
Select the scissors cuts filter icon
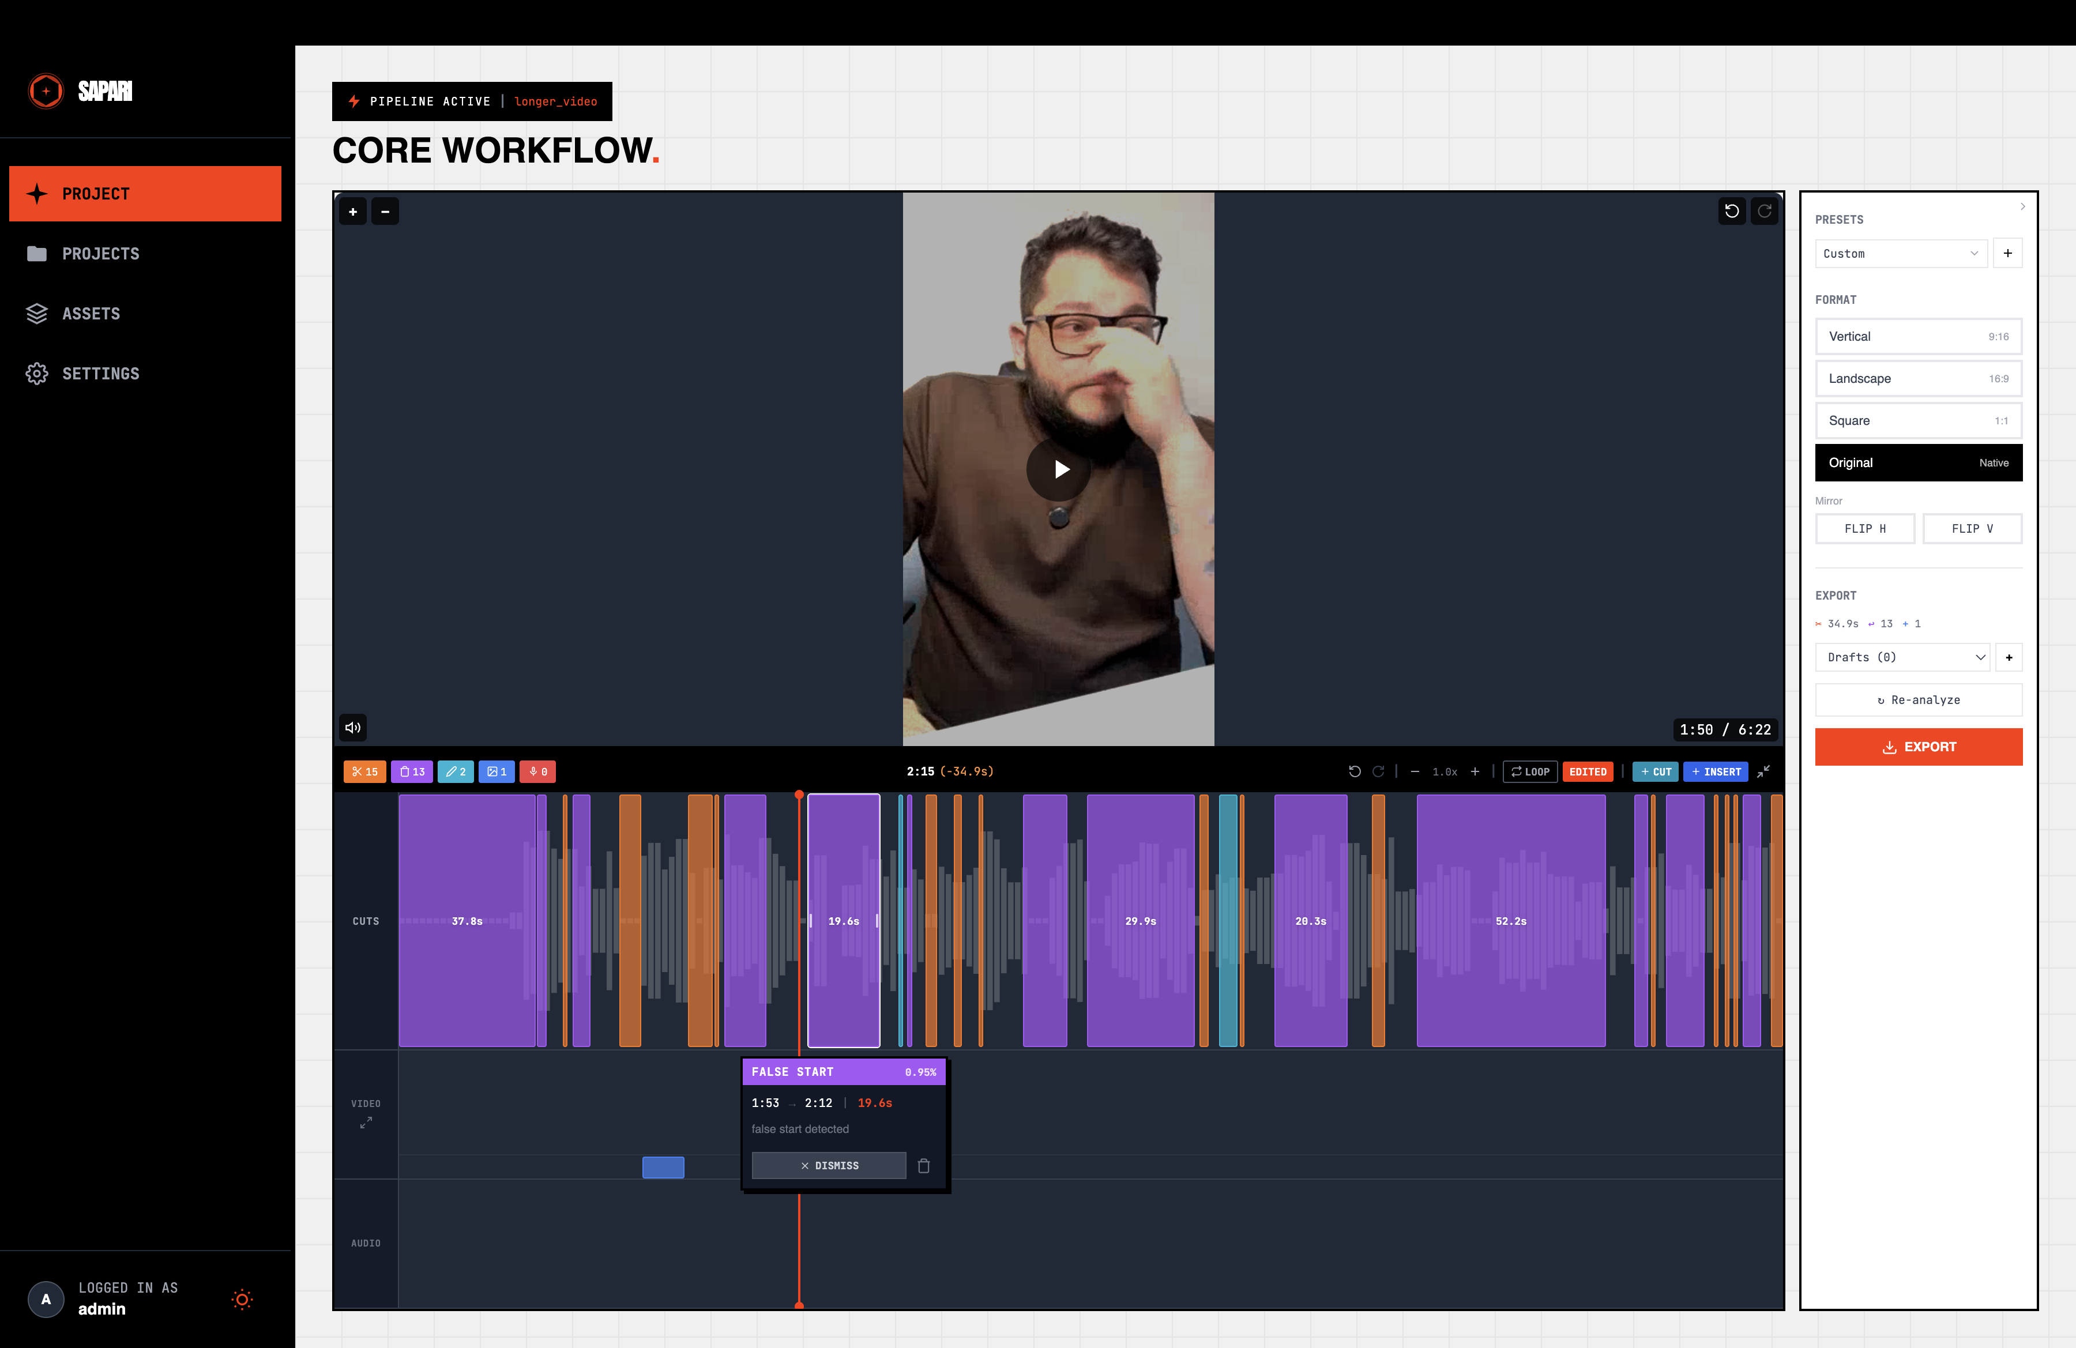(364, 771)
